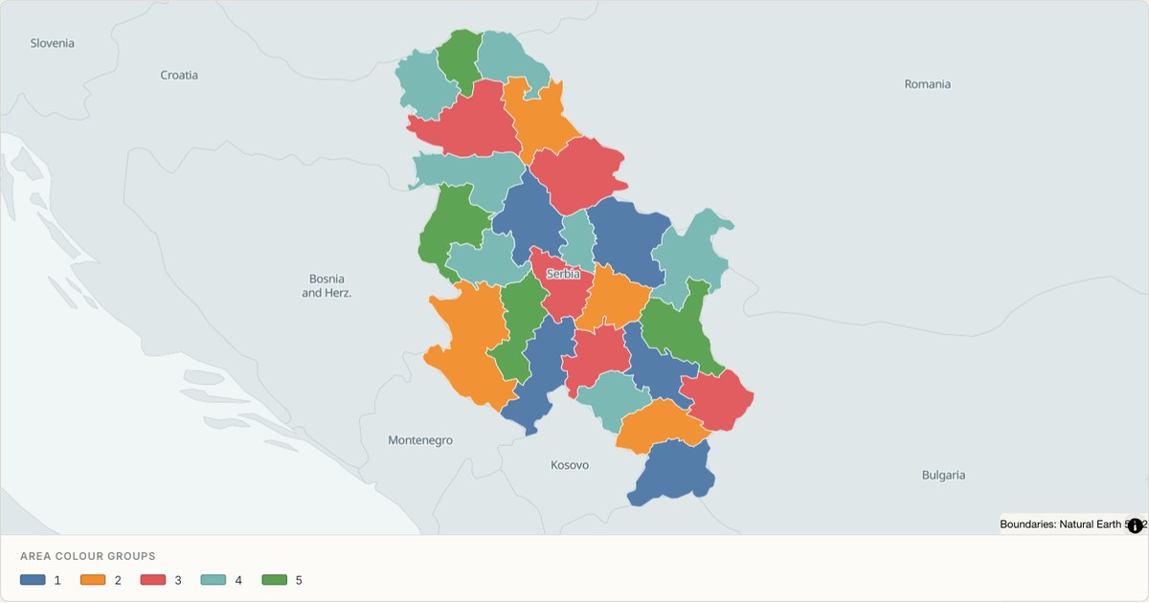Select the blue swatch for group 1
The width and height of the screenshot is (1149, 603).
33,580
